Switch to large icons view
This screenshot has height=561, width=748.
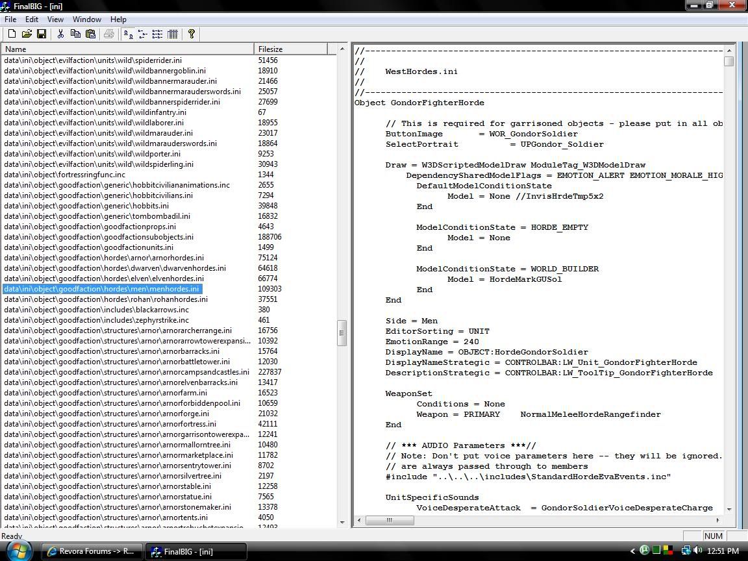pyautogui.click(x=128, y=34)
